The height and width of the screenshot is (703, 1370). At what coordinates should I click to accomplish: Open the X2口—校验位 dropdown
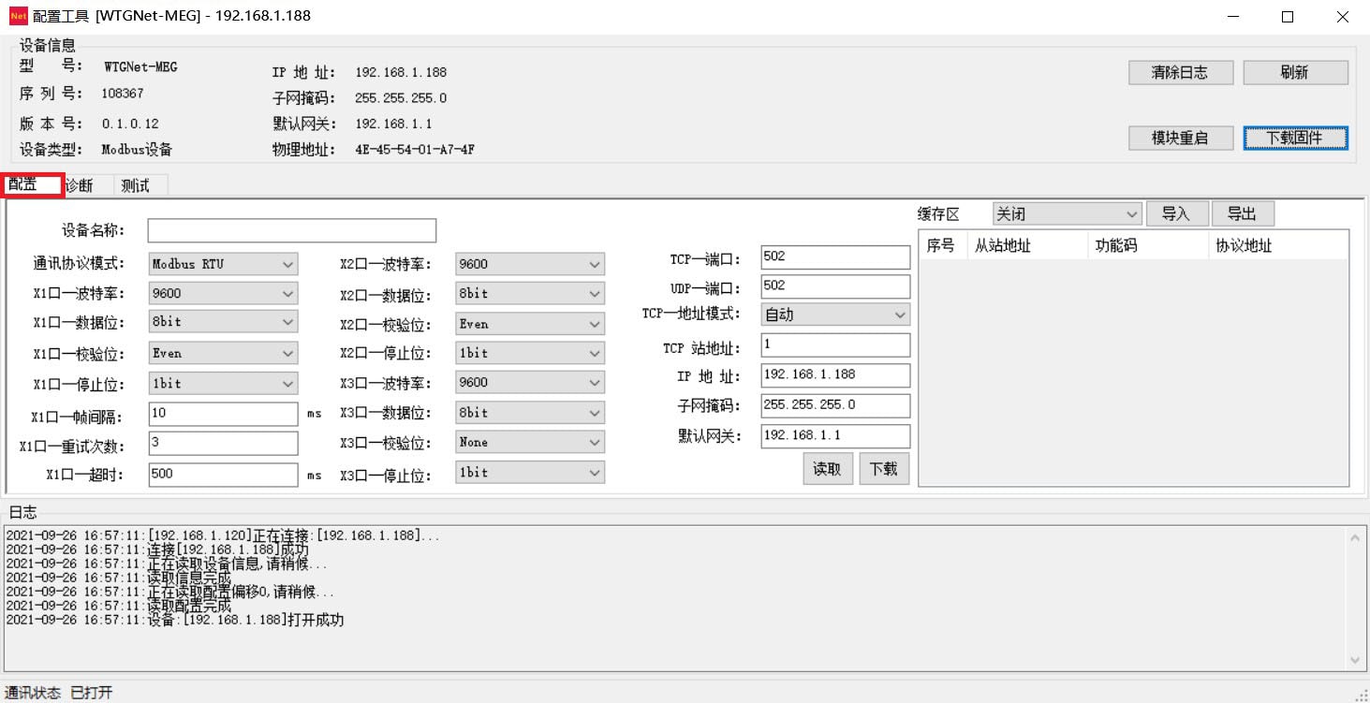(530, 324)
